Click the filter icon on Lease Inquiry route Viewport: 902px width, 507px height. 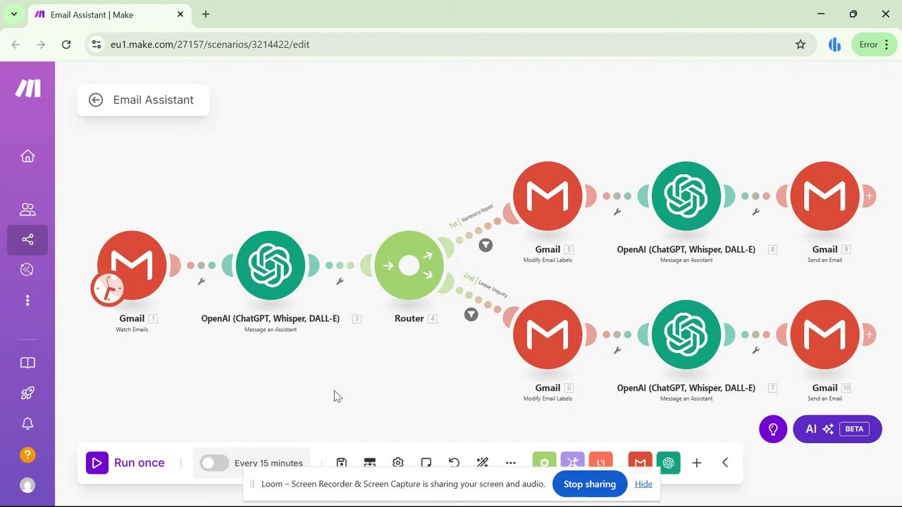[471, 314]
